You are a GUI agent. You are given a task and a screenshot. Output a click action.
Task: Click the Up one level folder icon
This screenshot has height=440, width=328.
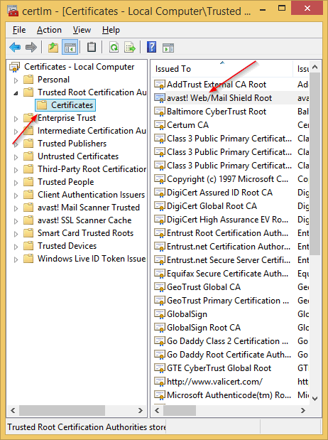(53, 47)
